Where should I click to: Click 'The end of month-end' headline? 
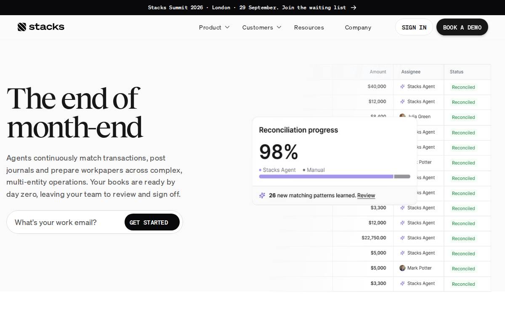coord(74,112)
